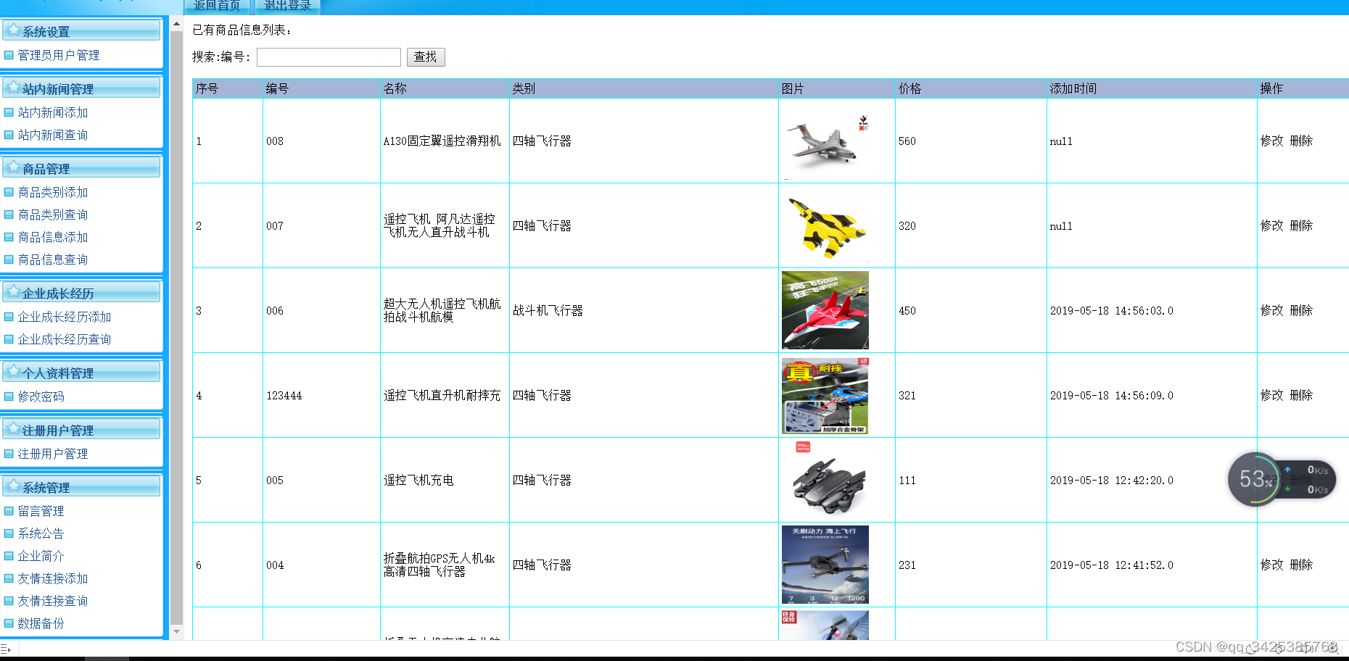Click the star icon beside 系统设置
This screenshot has height=661, width=1349.
point(13,30)
